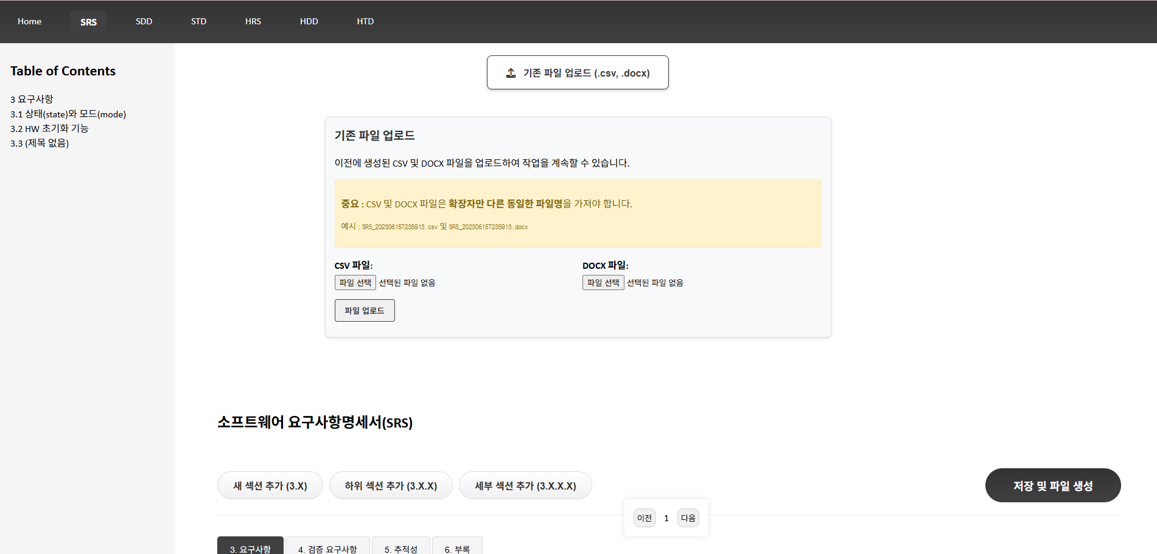This screenshot has height=554, width=1157.
Task: Click the upload icon on 기존 파일 업로드 button
Action: click(x=510, y=72)
